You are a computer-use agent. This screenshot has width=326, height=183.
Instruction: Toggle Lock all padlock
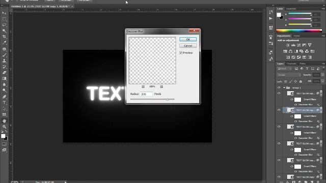tap(301, 81)
